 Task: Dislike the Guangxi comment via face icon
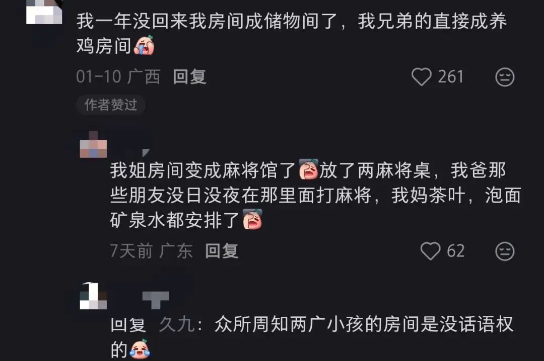(504, 76)
